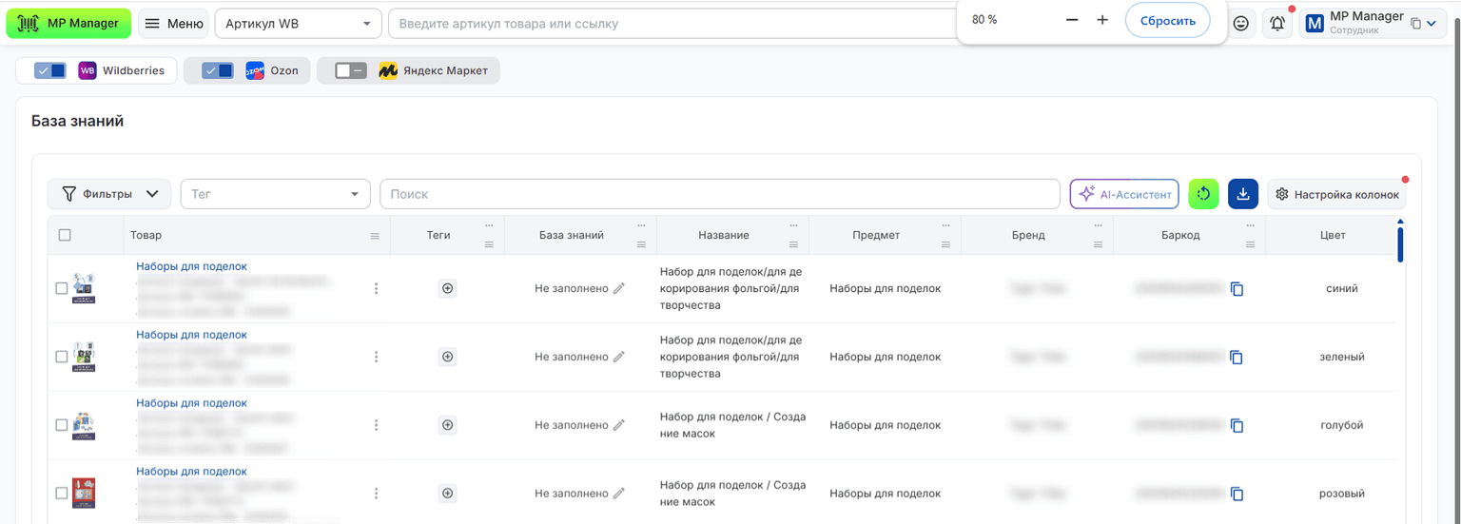The height and width of the screenshot is (524, 1461).
Task: Open the smiley feedback icon
Action: pos(1240,24)
